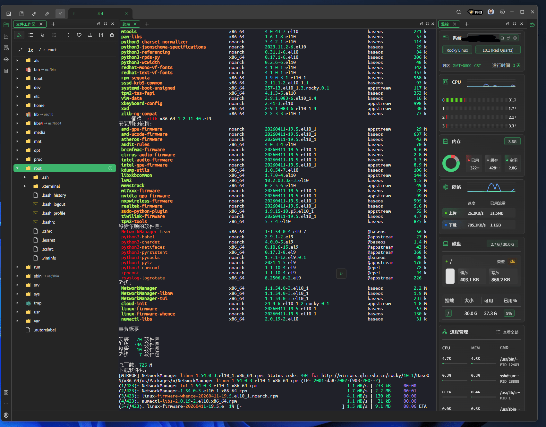Screen dimensions: 546x427
Task: Click the route path icon in file toolbar
Action: click(x=42, y=35)
